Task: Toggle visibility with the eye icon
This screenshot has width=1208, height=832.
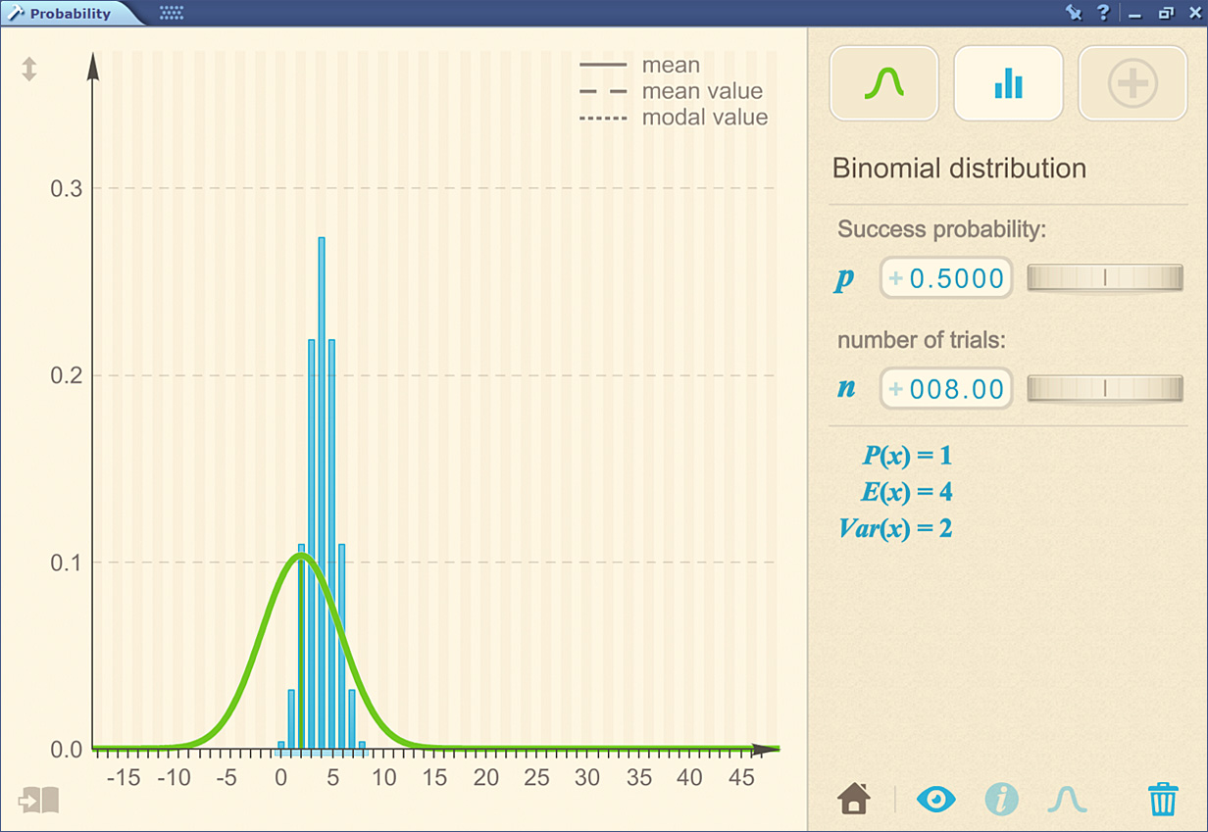Action: tap(935, 800)
